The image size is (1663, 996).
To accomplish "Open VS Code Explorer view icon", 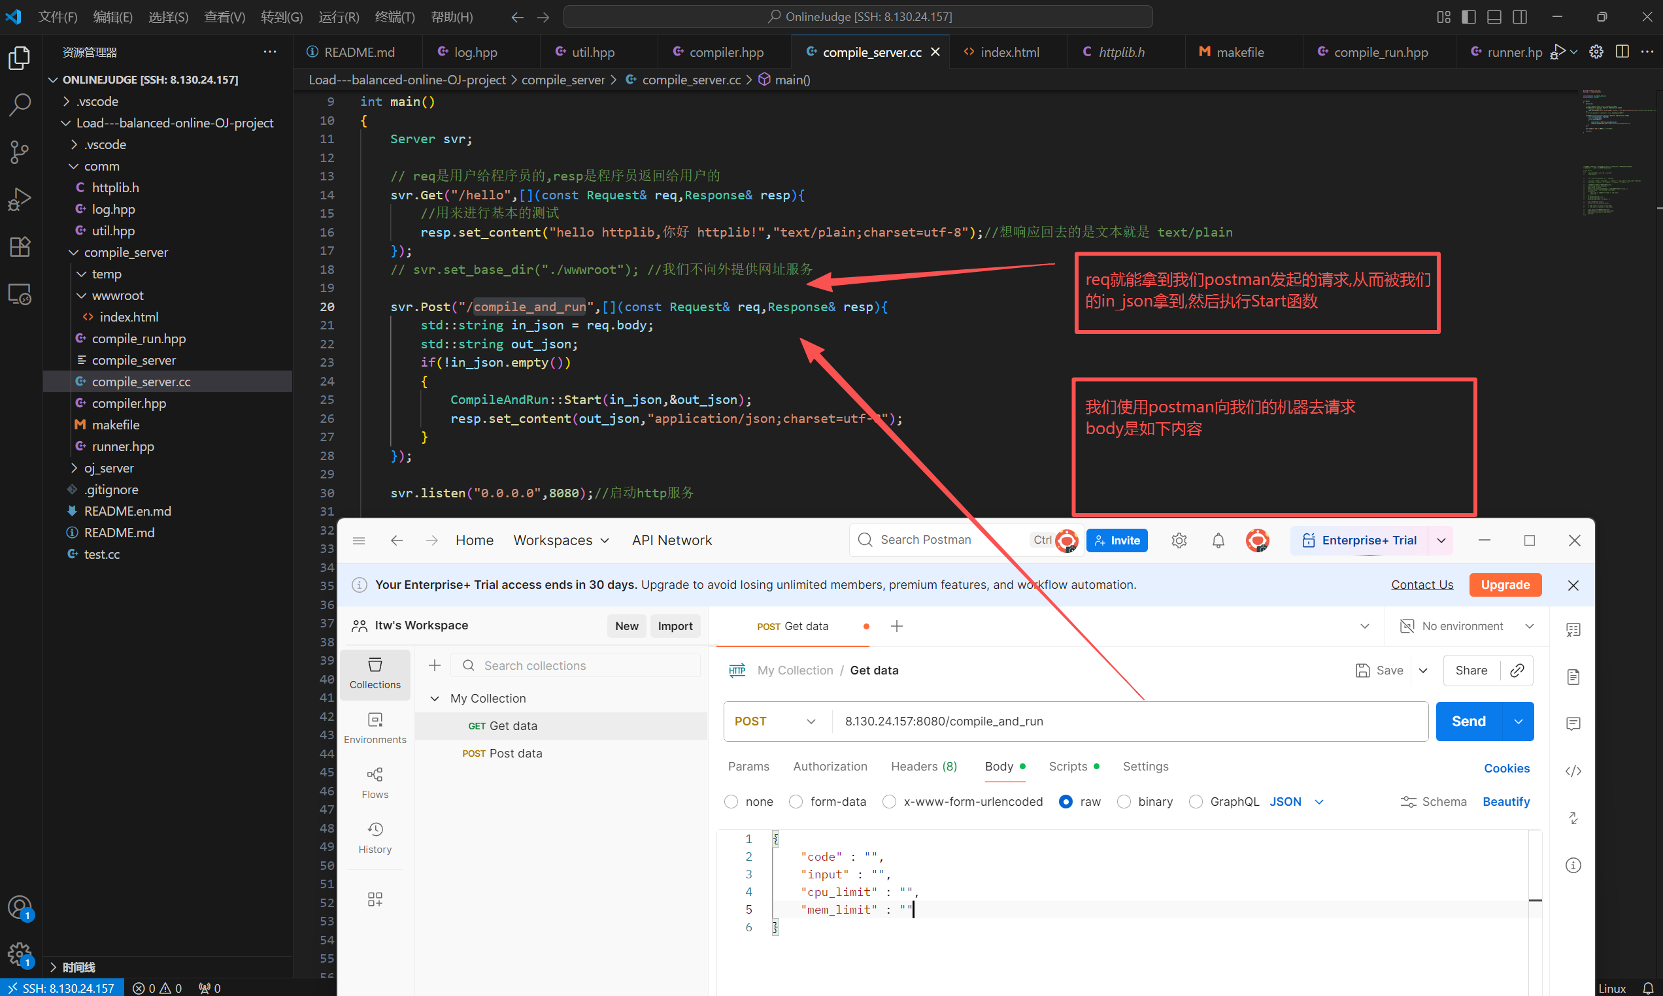I will [x=20, y=58].
